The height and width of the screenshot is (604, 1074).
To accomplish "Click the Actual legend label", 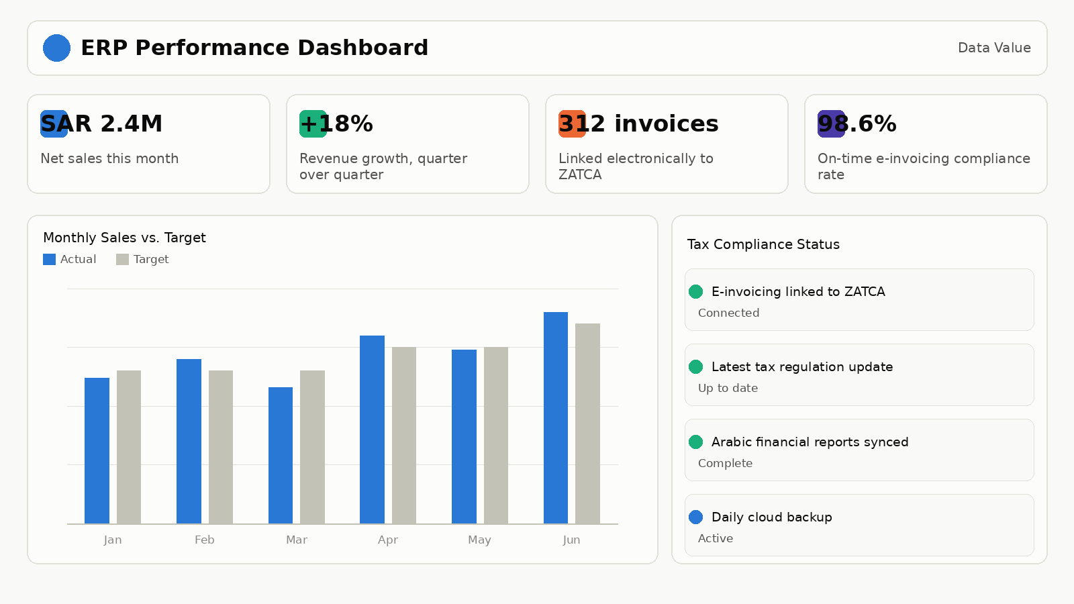I will click(x=78, y=259).
